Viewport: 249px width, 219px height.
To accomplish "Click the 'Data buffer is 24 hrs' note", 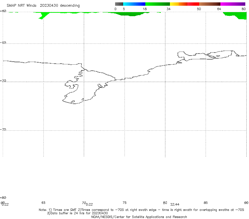I will (77, 213).
